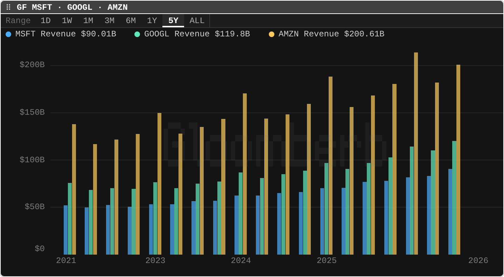Choose the 1M range tab
The height and width of the screenshot is (277, 504).
88,21
